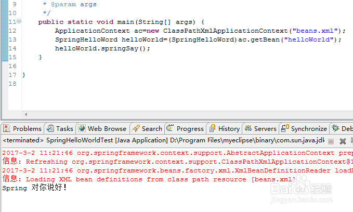Viewport: 353px width, 212px height.
Task: Click line number 16 in the gutter
Action: [x=12, y=66]
